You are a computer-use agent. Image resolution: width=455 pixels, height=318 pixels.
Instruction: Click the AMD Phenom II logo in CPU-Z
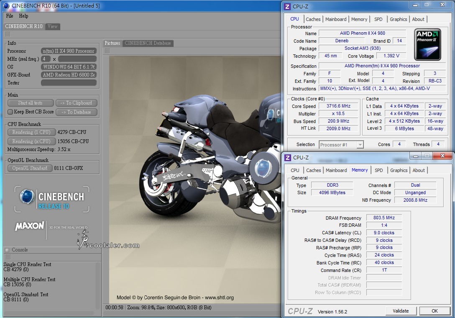click(427, 44)
